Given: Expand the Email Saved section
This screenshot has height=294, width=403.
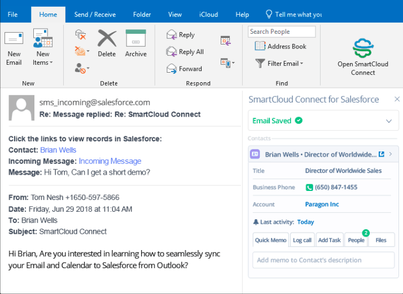Looking at the screenshot, I should [x=389, y=121].
